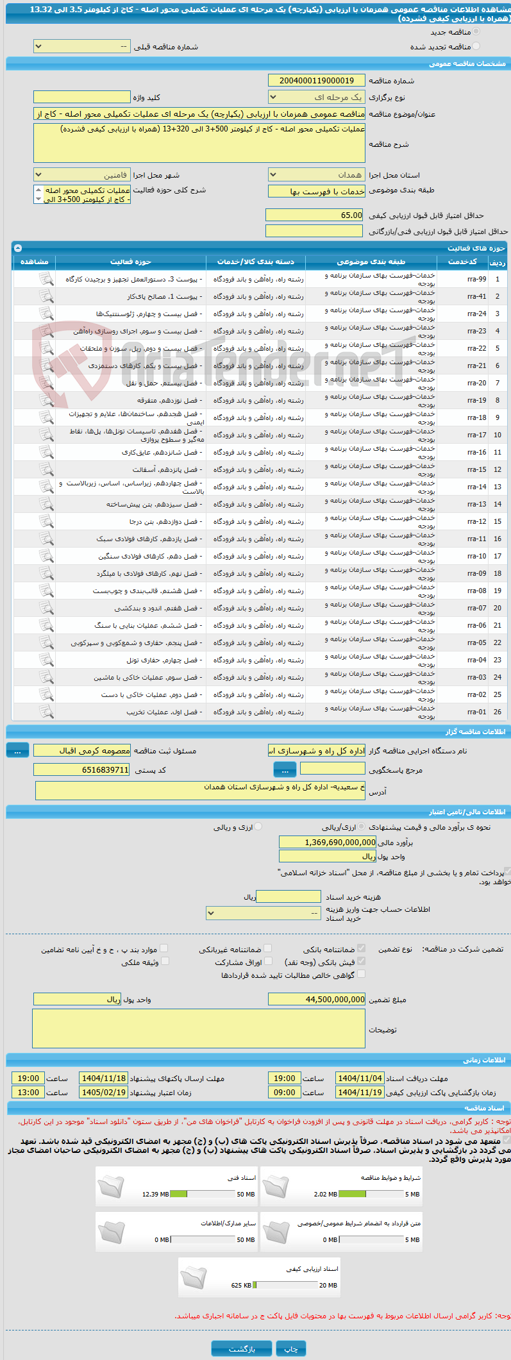Open view icon for row rra-01
The width and height of the screenshot is (511, 1360).
point(46,712)
